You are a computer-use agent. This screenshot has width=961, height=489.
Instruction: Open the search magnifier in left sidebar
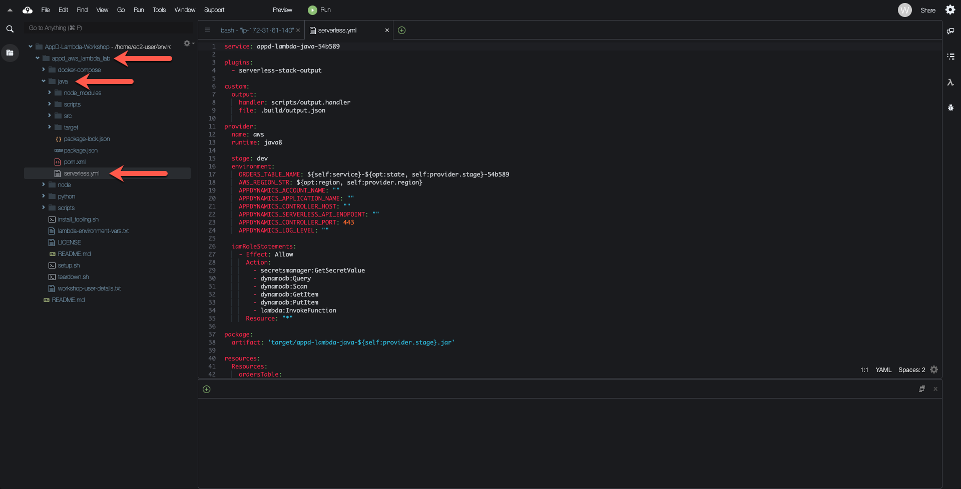tap(10, 29)
